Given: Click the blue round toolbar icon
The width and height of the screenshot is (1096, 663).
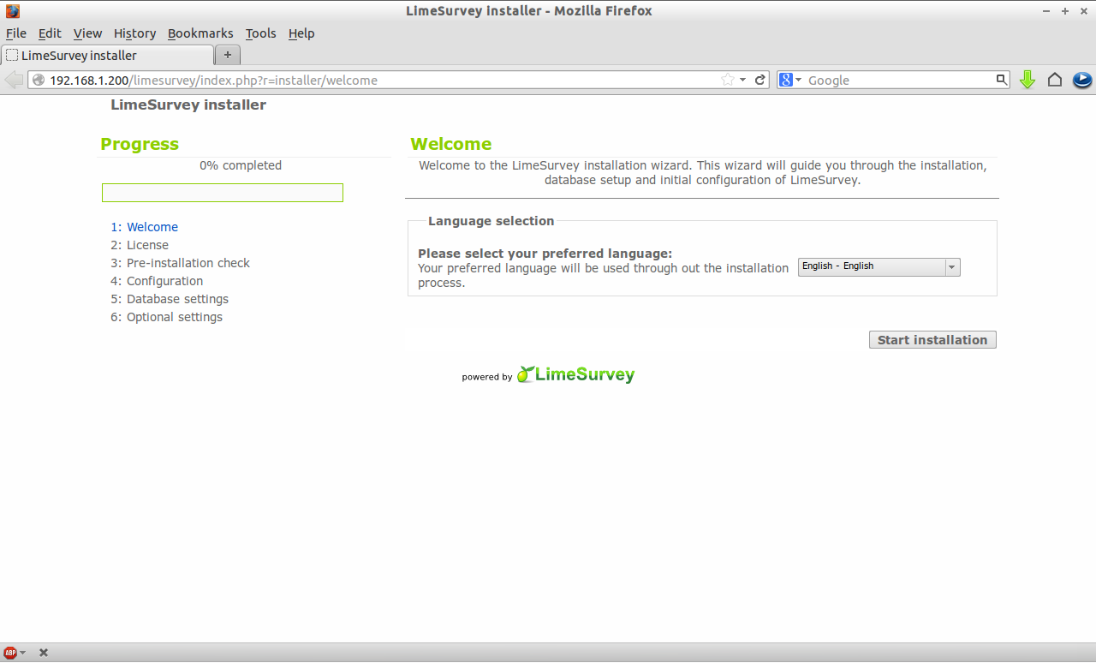Looking at the screenshot, I should click(1082, 80).
